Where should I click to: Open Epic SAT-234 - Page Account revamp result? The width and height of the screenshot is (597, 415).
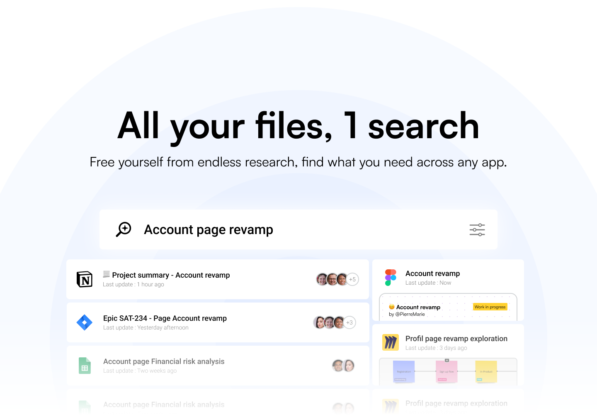click(218, 322)
